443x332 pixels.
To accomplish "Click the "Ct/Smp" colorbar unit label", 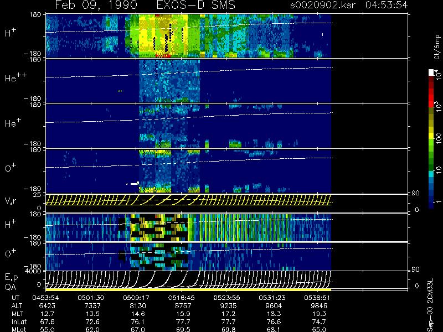I will tap(437, 47).
